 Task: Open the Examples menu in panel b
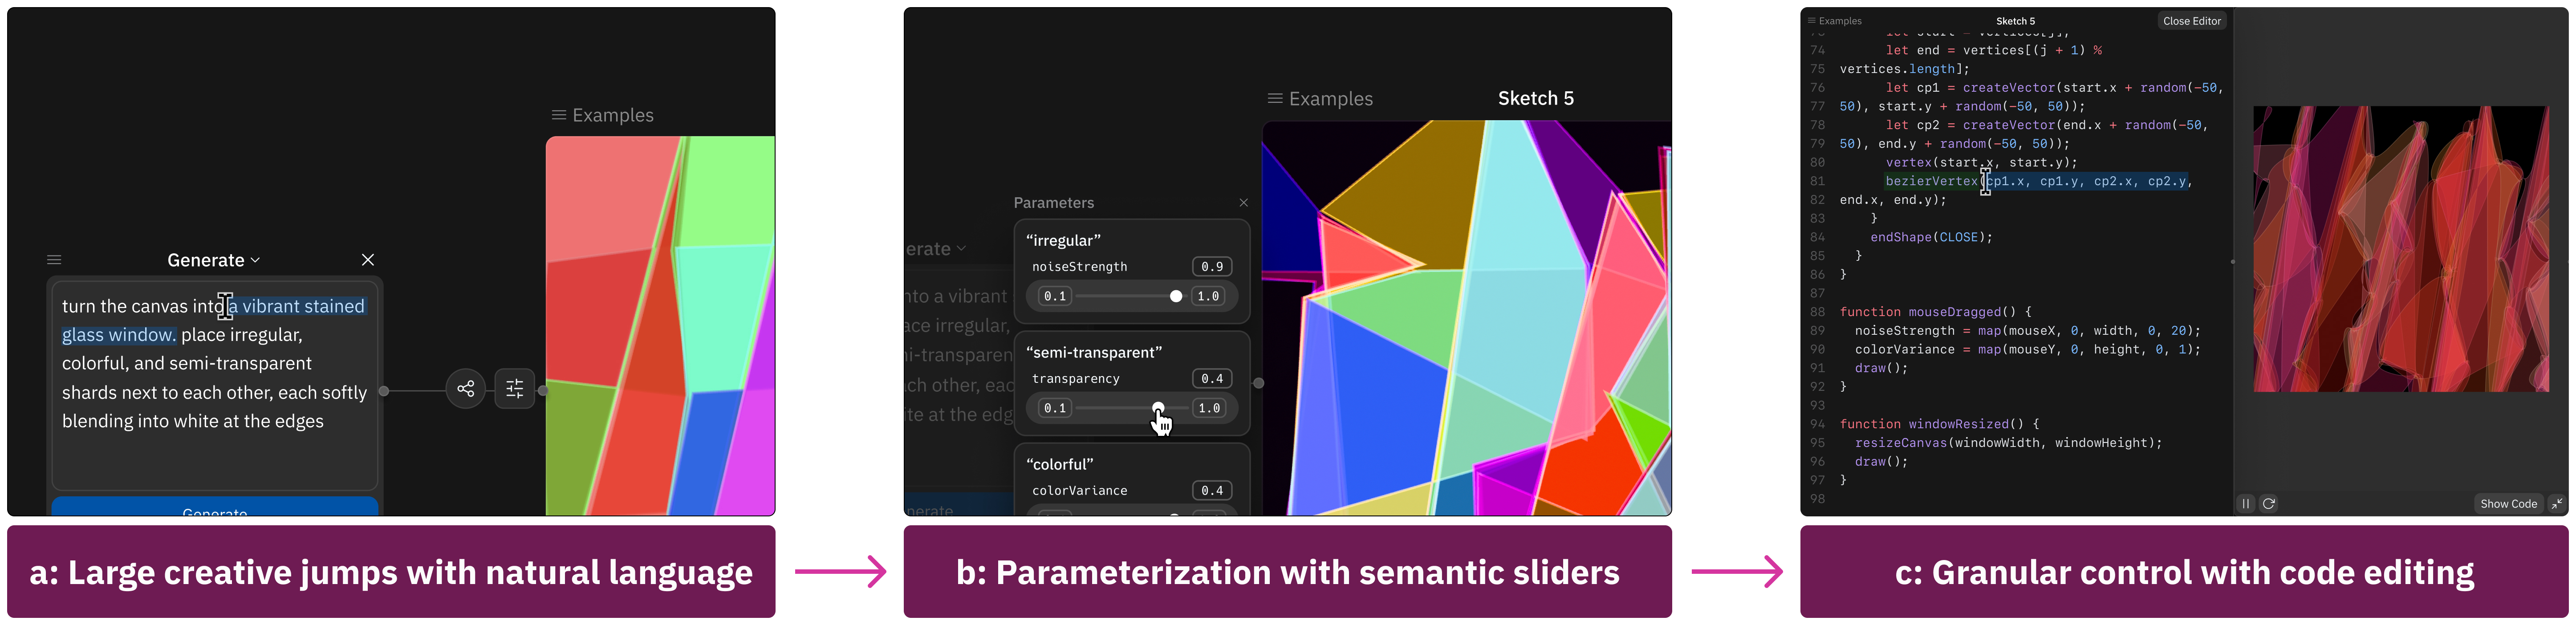pyautogui.click(x=1320, y=99)
